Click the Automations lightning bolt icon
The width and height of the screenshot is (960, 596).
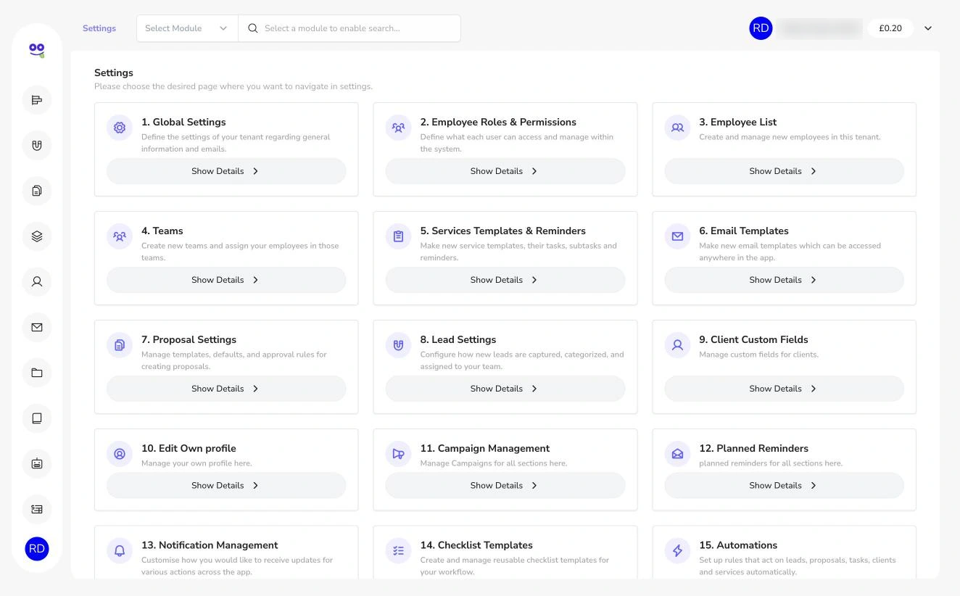(677, 551)
